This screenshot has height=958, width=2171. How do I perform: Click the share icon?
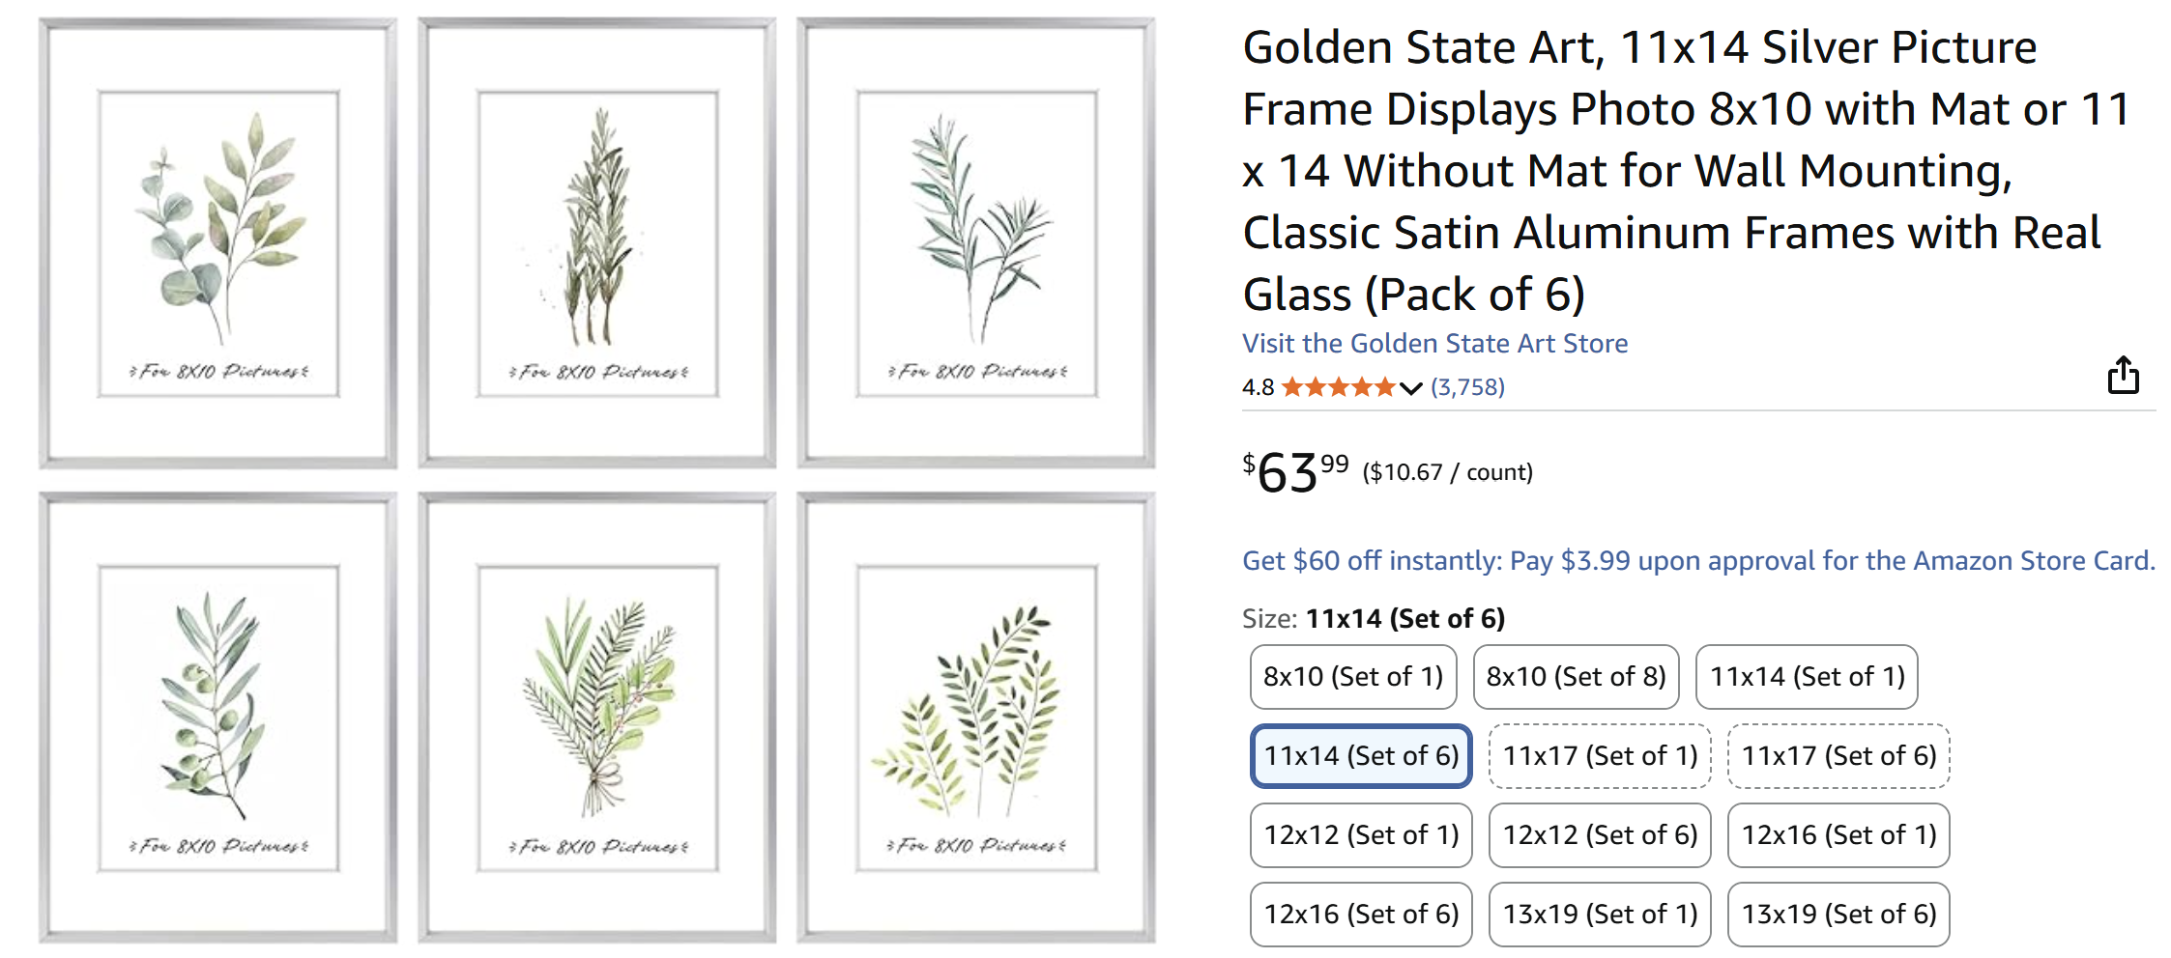pos(2123,376)
